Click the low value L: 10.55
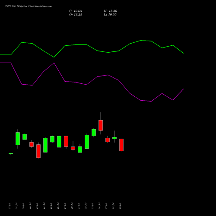The image size is (216, 216). coord(110,15)
